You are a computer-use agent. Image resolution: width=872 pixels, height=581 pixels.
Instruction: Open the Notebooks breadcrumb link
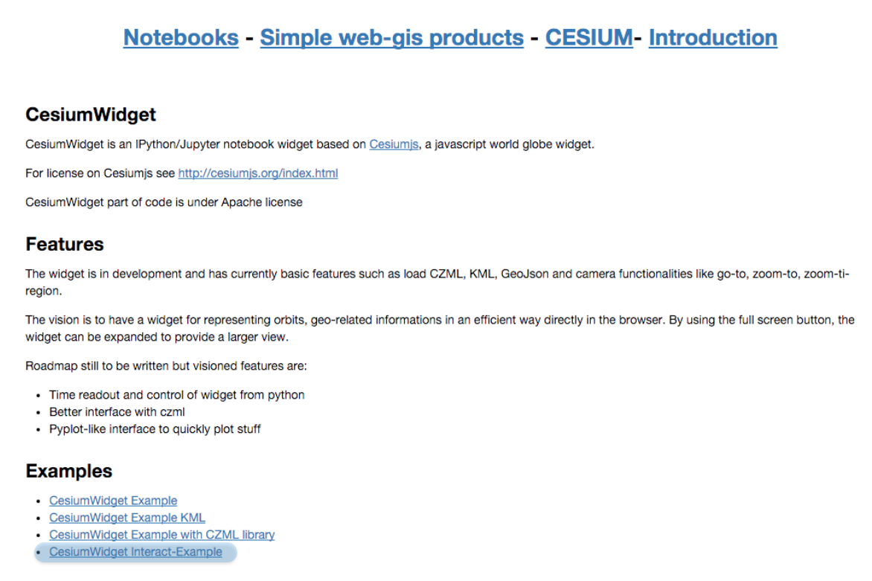pos(181,38)
